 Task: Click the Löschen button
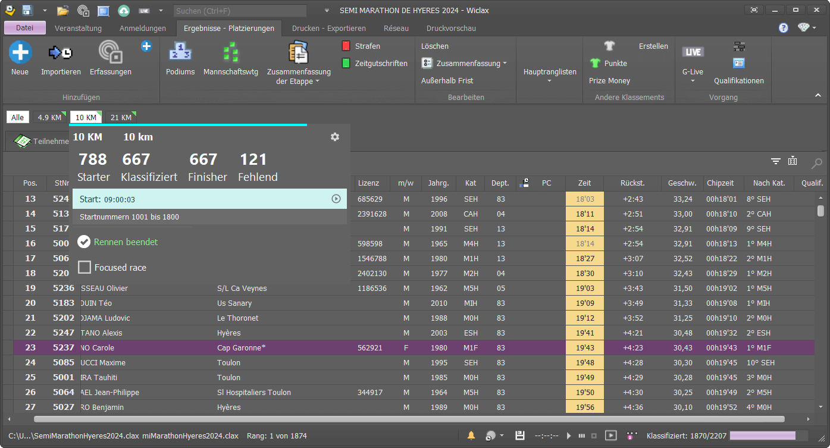point(435,46)
